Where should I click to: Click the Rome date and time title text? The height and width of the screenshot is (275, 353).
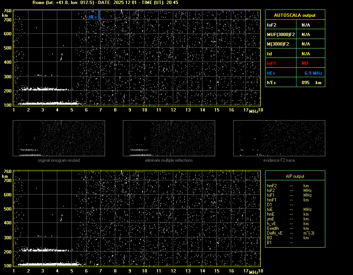[x=105, y=3]
